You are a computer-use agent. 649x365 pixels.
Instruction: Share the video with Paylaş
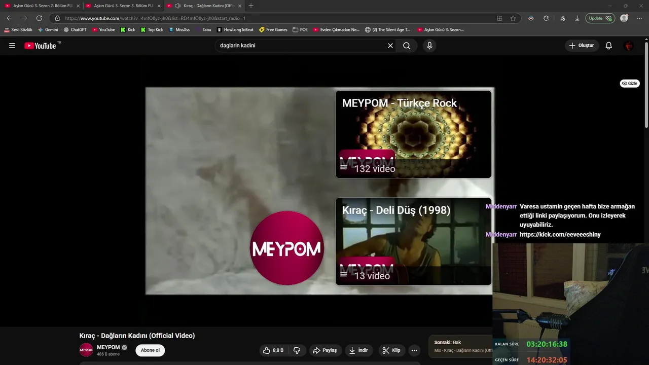pyautogui.click(x=325, y=350)
